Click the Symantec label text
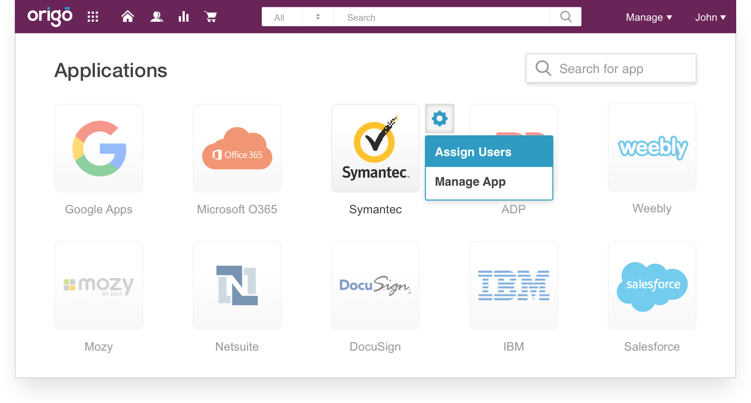This screenshot has height=403, width=751. (x=375, y=209)
